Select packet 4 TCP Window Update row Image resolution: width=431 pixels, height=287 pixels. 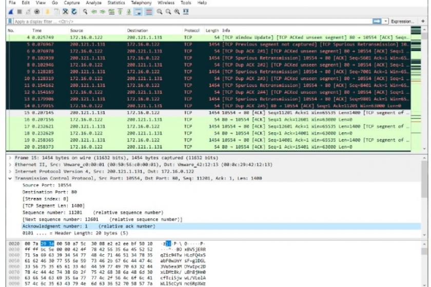pyautogui.click(x=208, y=37)
